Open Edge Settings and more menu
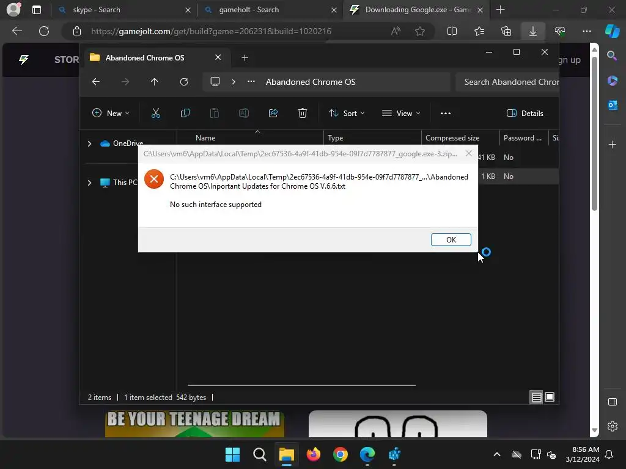Screen dimensions: 626x469 coord(587,31)
